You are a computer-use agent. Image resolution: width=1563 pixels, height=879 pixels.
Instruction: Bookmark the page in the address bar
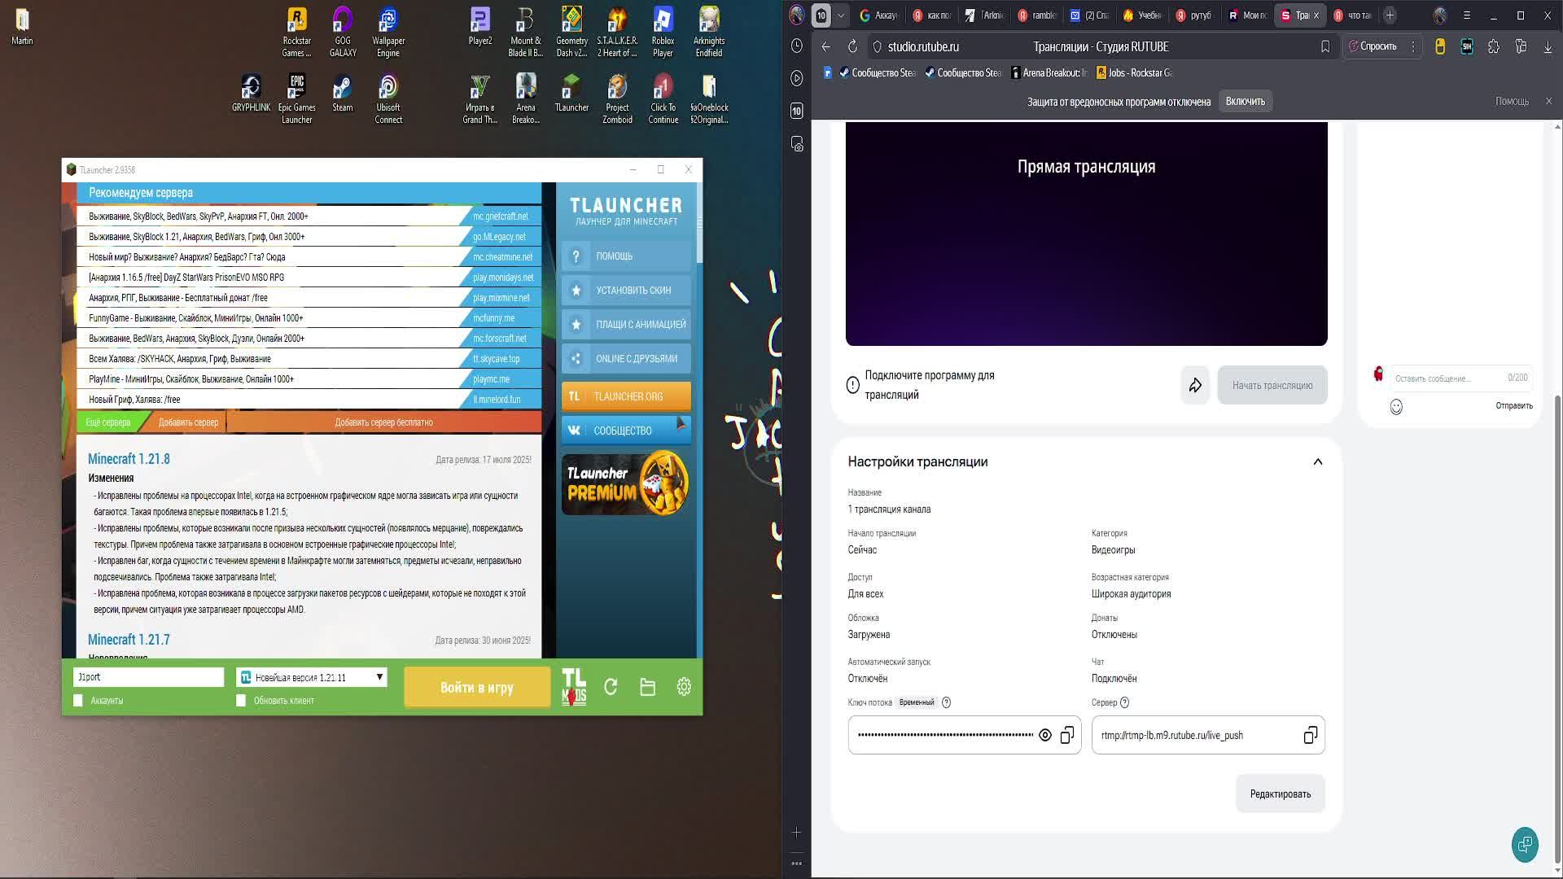tap(1325, 46)
